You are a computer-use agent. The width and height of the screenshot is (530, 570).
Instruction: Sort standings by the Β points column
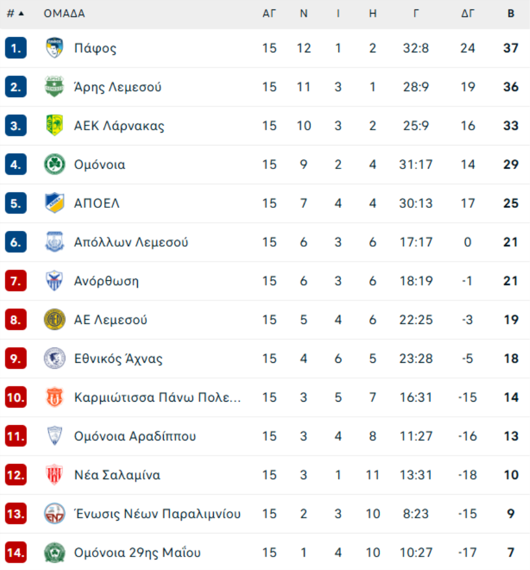tap(511, 14)
